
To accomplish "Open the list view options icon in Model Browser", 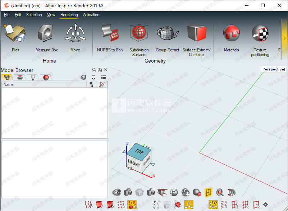I will click(104, 77).
